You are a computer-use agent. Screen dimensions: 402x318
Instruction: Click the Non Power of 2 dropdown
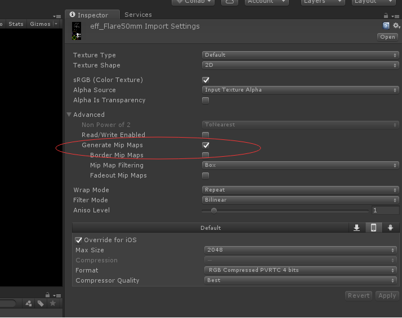[301, 125]
